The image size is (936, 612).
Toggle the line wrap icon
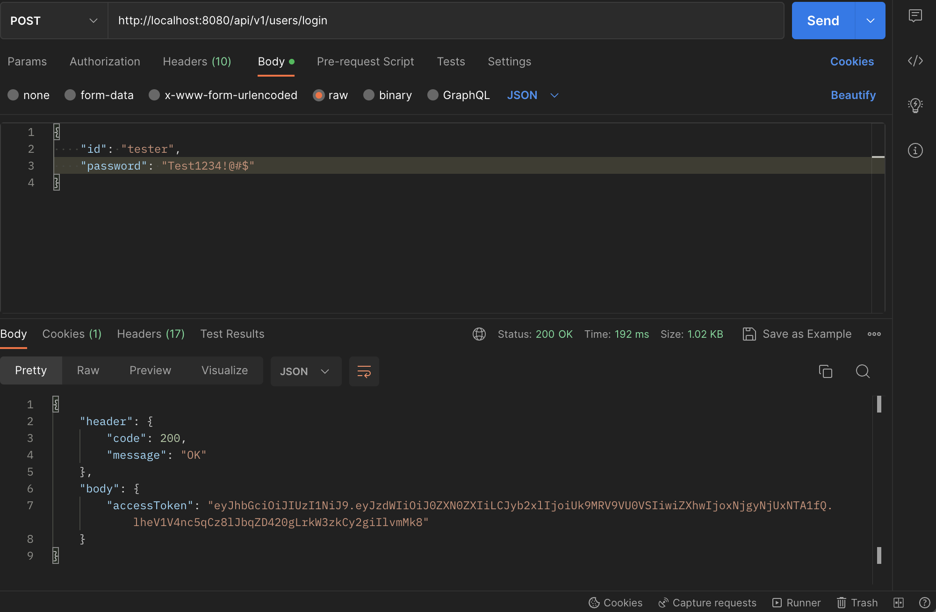coord(364,371)
